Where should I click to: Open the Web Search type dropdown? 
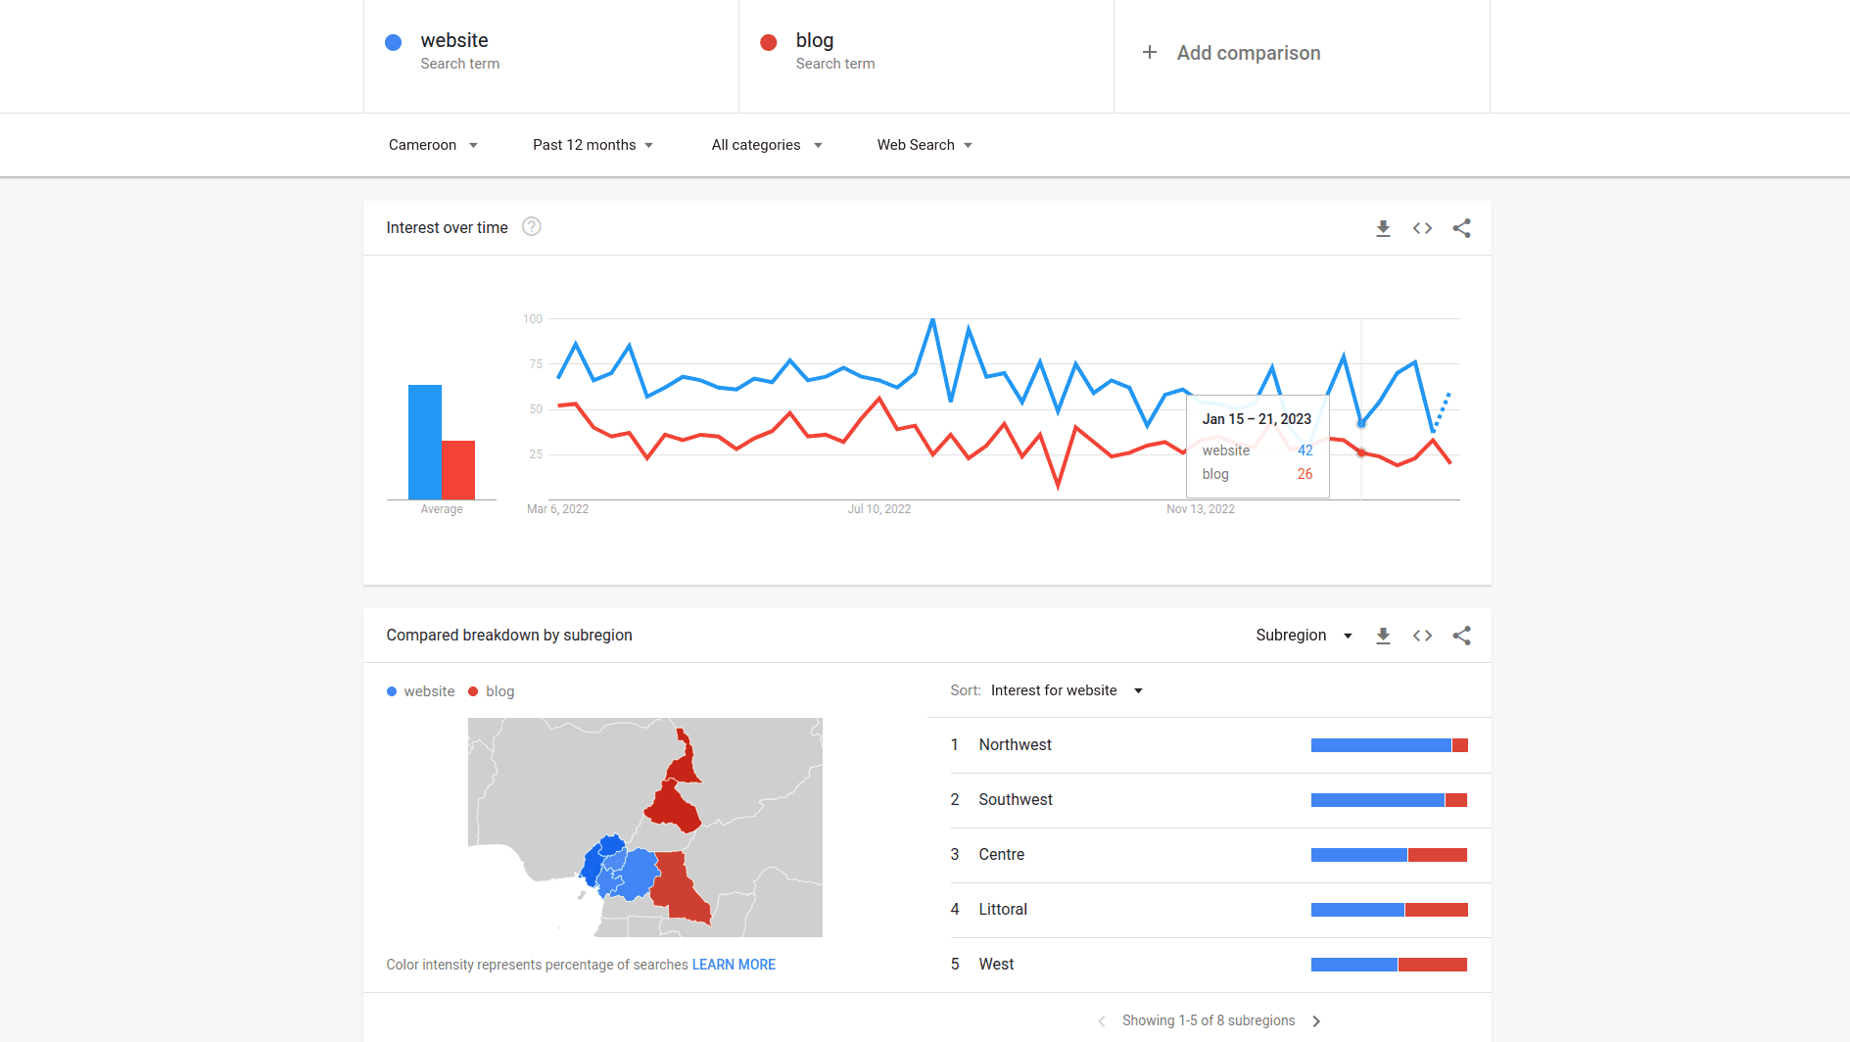coord(925,145)
